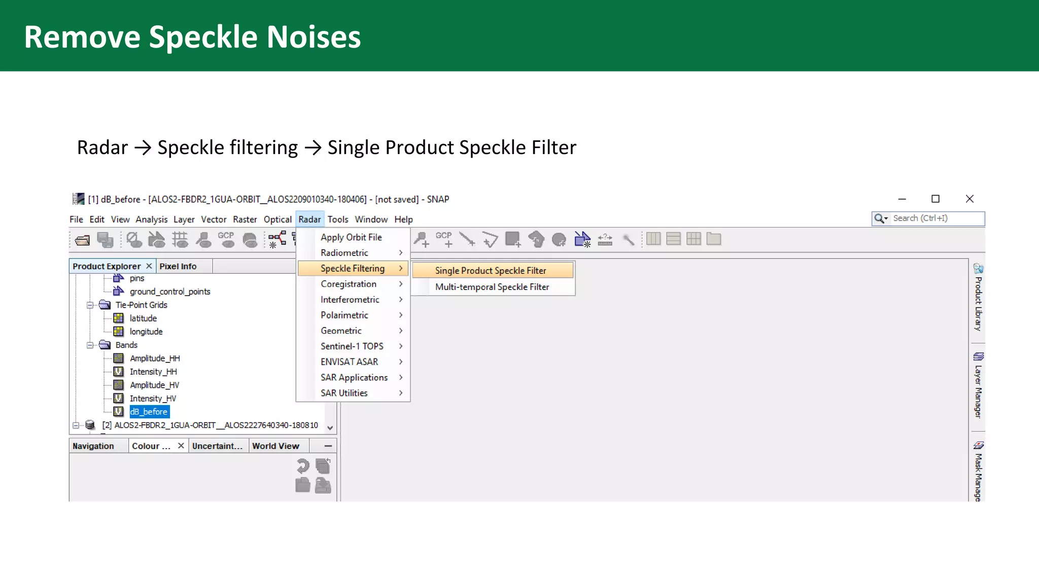Click the Save Product icon in toolbar
This screenshot has height=584, width=1039.
tap(106, 240)
